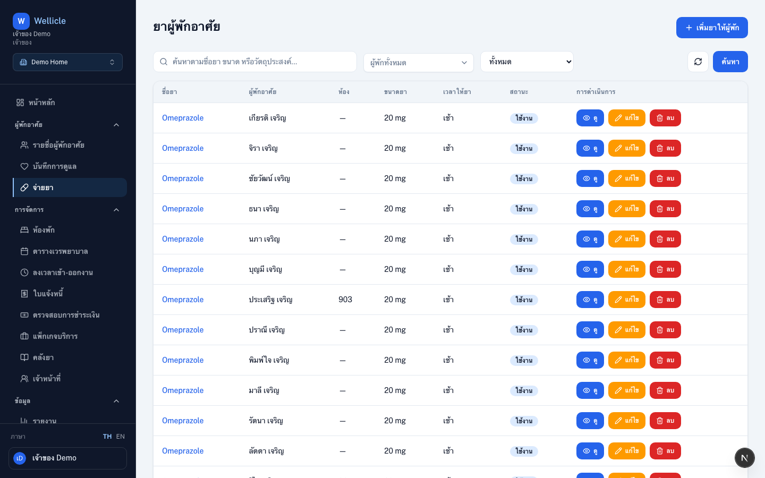Click the receipt icon beside ใบแจ้งหนี้

click(x=24, y=294)
